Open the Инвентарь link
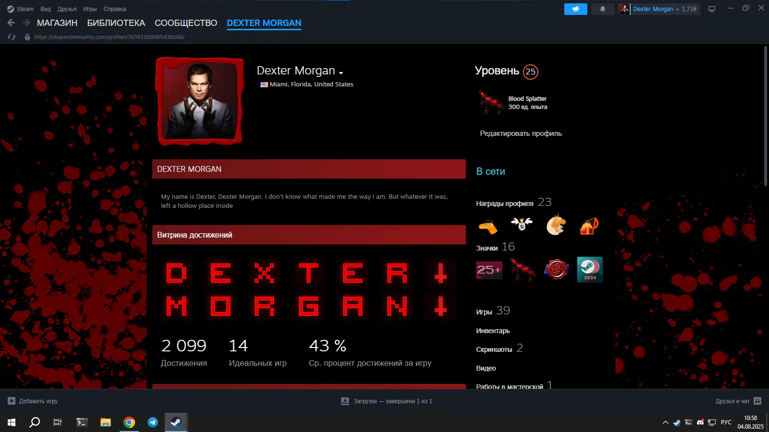The height and width of the screenshot is (432, 769). [493, 331]
